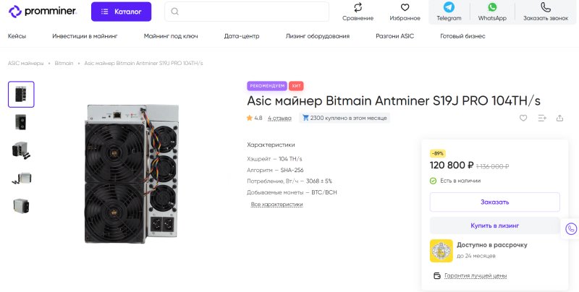
Task: Open the Telegram contact icon
Action: point(449,7)
